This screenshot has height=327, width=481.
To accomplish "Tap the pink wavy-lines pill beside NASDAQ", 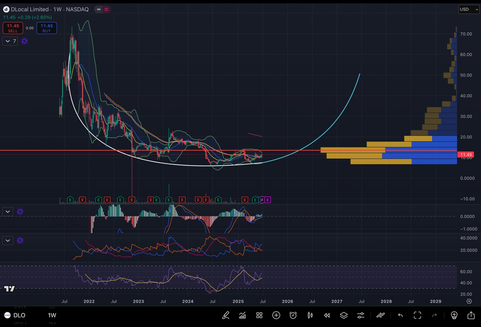I will click(x=106, y=9).
